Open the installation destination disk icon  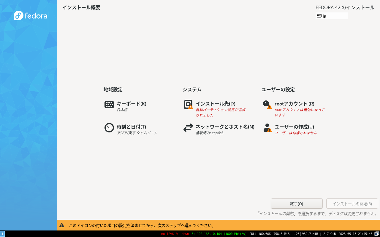point(188,105)
